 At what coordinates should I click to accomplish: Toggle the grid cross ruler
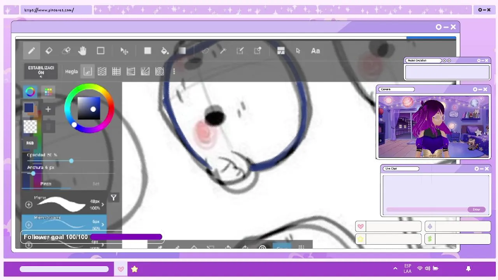pyautogui.click(x=116, y=72)
